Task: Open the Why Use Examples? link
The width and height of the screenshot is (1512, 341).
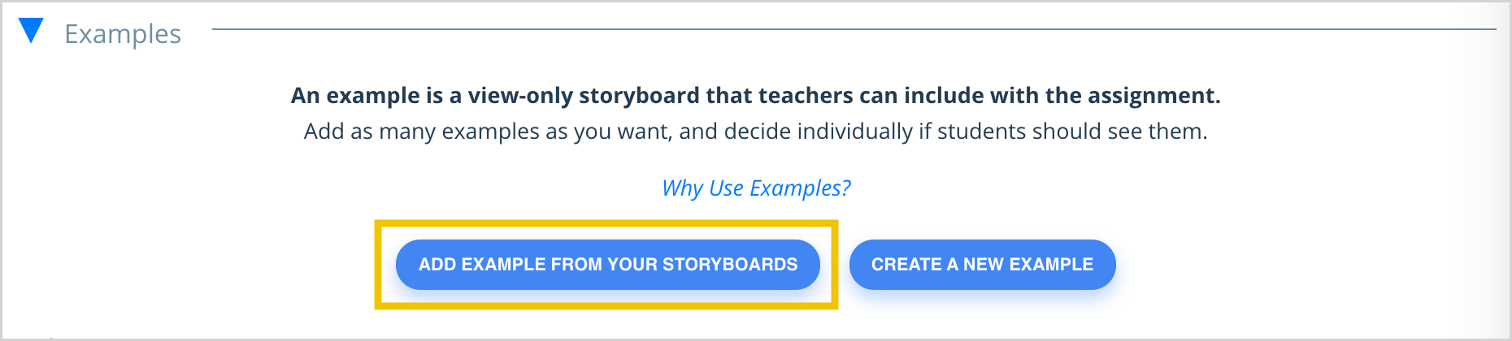Action: coord(756,188)
